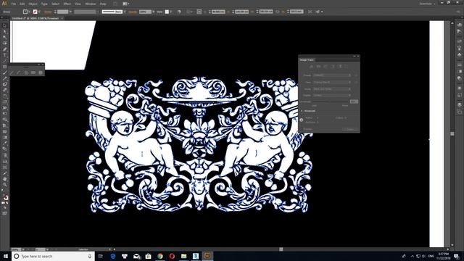Viewport: 464px width, 261px height.
Task: Click the Opacity label link in control bar
Action: click(133, 12)
